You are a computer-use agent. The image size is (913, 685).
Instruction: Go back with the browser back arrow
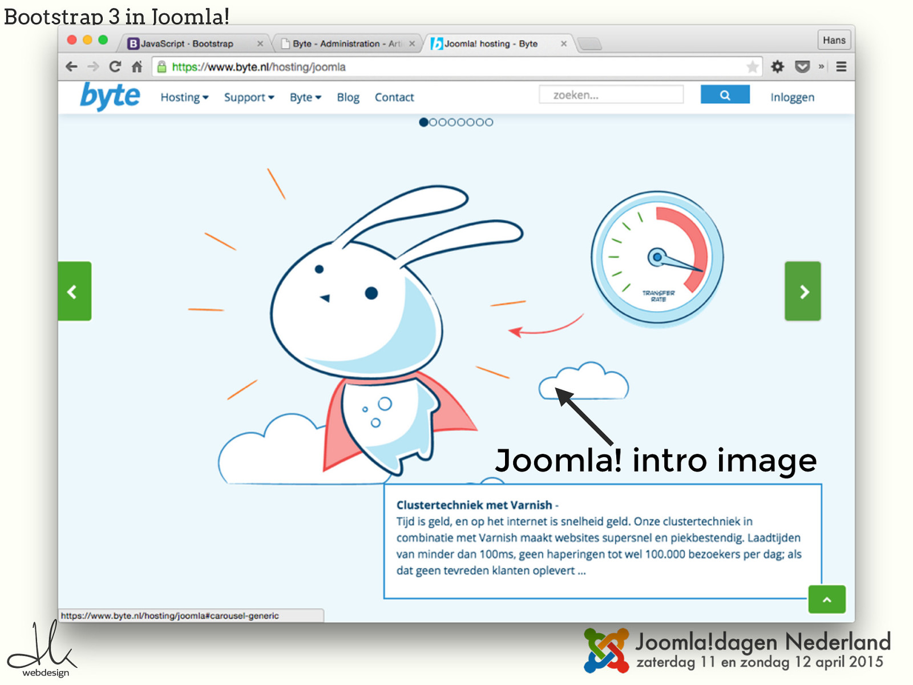tap(71, 67)
